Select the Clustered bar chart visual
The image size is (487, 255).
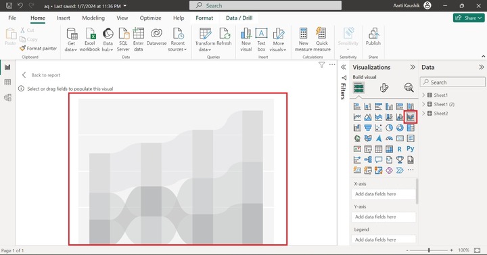click(x=378, y=107)
